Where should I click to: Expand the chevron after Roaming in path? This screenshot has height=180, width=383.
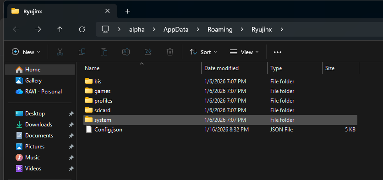(x=242, y=30)
